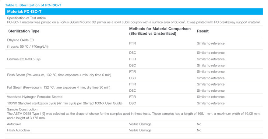Click "Visible Damage" in the Flash Autoclave row
Viewport: 268px width, 139px height.
pyautogui.click(x=140, y=130)
